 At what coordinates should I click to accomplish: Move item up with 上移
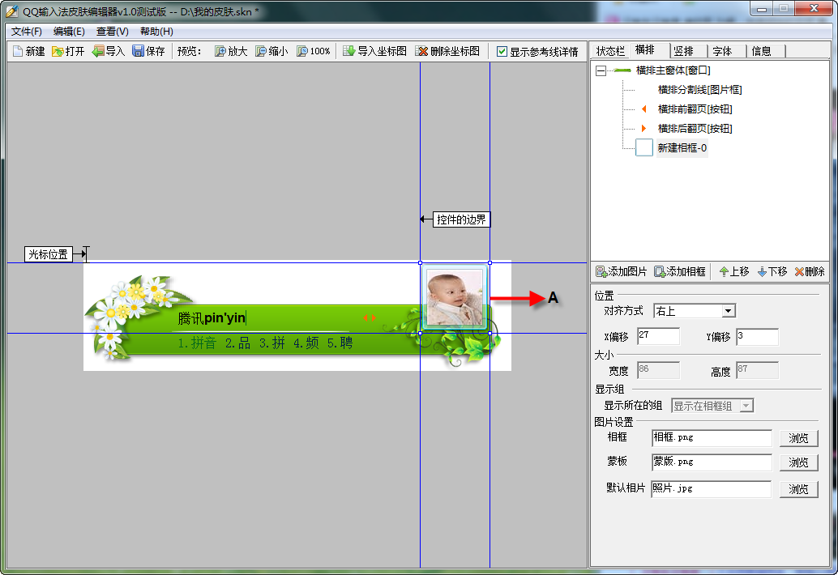pyautogui.click(x=733, y=272)
